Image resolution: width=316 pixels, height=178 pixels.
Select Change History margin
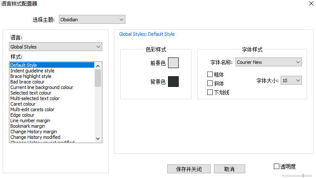(52, 132)
